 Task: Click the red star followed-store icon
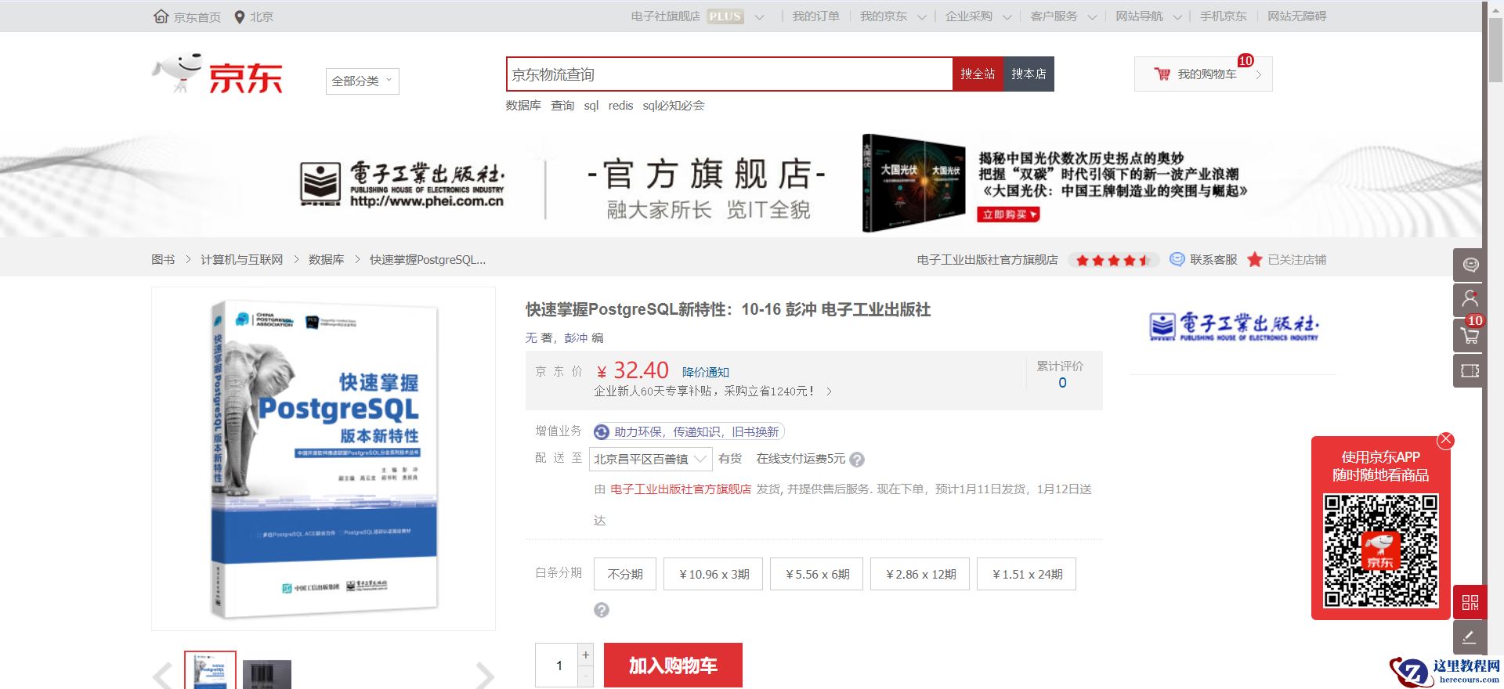1255,260
